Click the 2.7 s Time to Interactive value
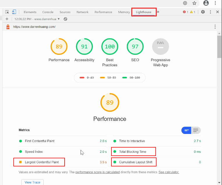Screen dimensions: 222x185 197,141
